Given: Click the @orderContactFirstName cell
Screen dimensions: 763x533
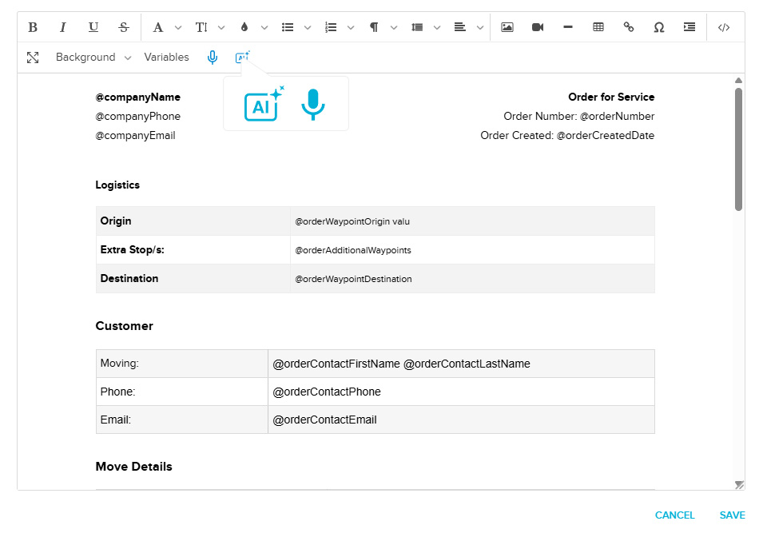Looking at the screenshot, I should pos(461,364).
